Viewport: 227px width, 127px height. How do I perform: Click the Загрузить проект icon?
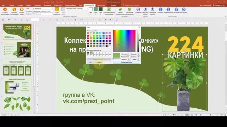pos(145,10)
